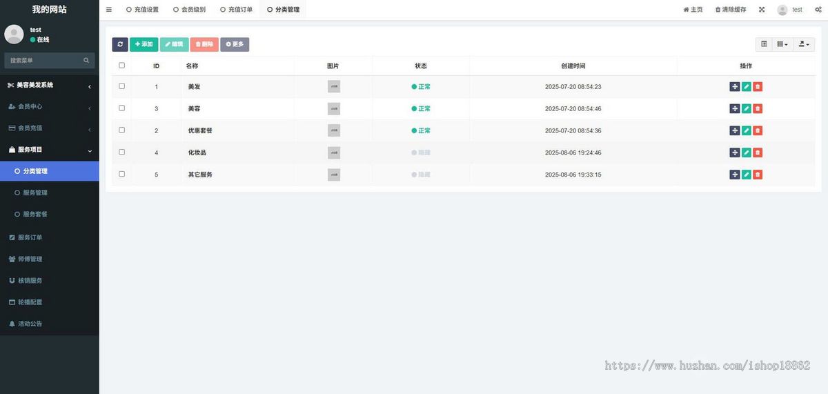
Task: Click the delete trash icon for 化妆品
Action: 758,152
